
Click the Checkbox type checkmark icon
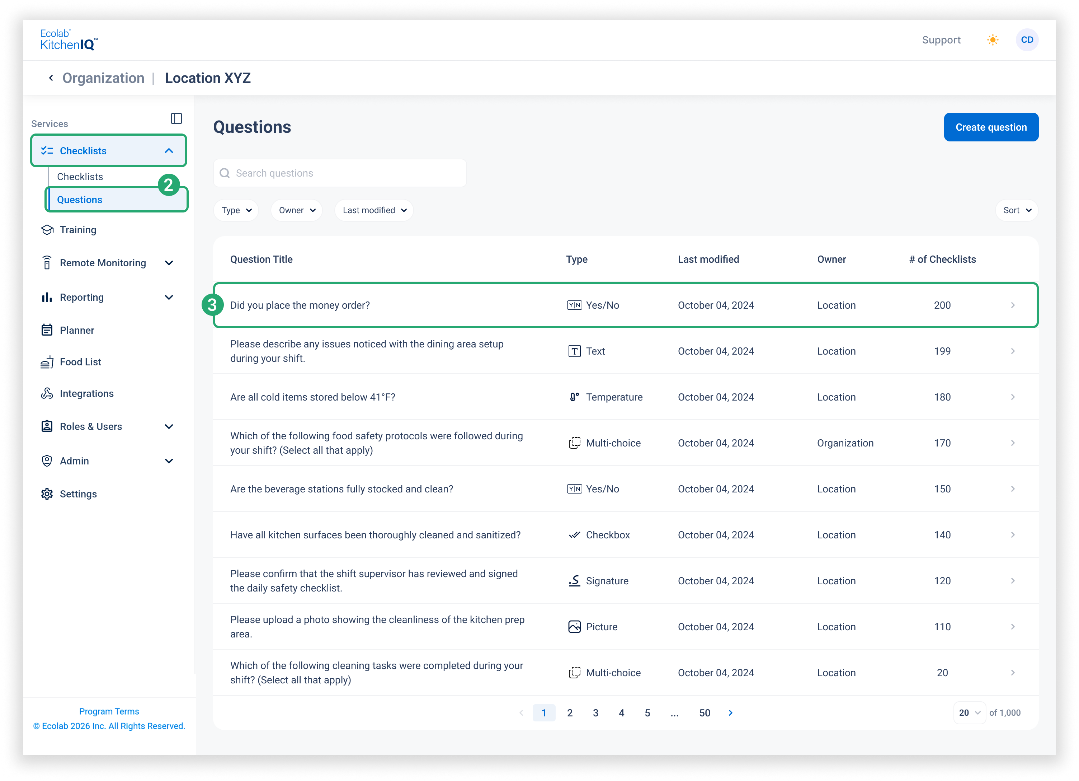574,535
